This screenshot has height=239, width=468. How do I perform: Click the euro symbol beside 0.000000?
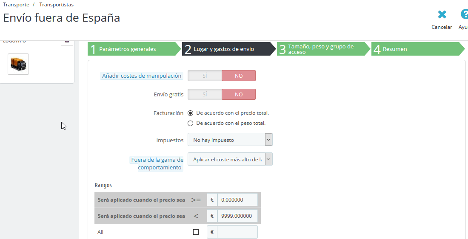coord(212,200)
